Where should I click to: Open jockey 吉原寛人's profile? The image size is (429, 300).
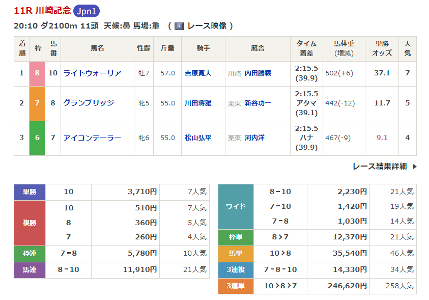197,73
